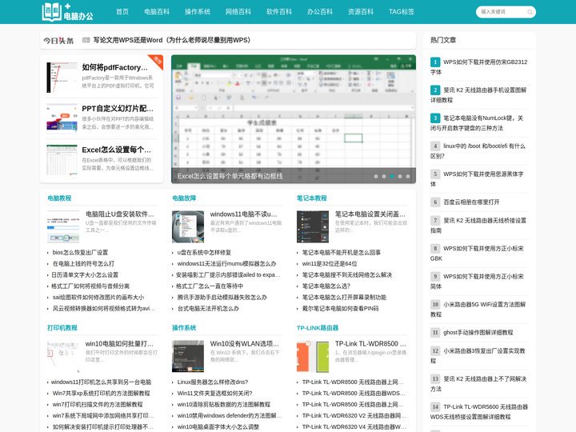
Task: Open hot article ghost手动操作图解详细教程
Action: (x=478, y=333)
